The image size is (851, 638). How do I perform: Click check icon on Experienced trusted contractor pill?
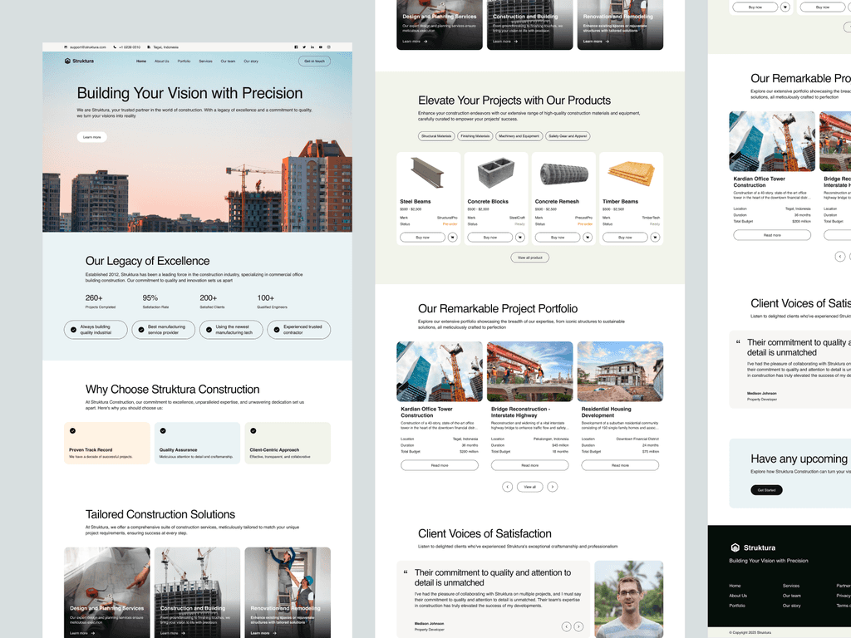click(277, 329)
